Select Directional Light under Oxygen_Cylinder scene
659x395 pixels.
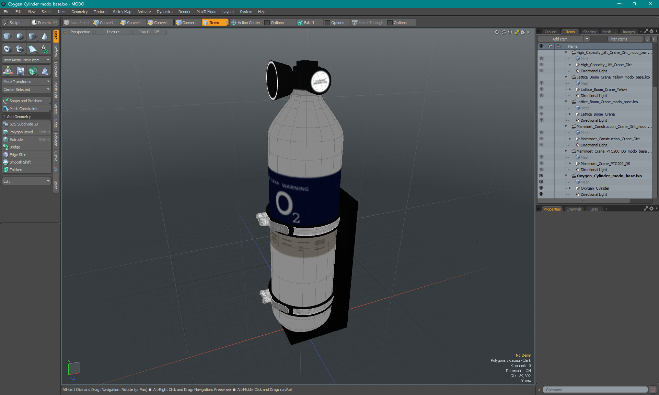point(594,194)
